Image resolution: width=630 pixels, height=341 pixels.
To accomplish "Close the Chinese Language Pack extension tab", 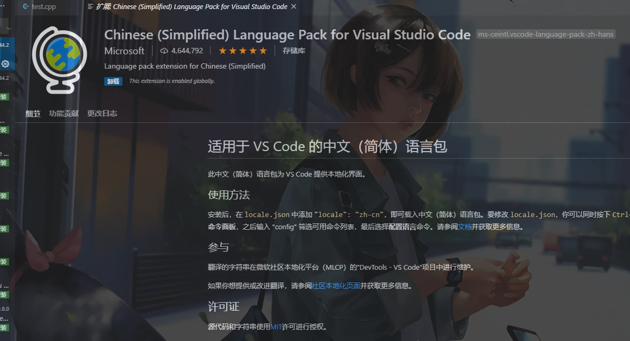I will click(x=294, y=7).
